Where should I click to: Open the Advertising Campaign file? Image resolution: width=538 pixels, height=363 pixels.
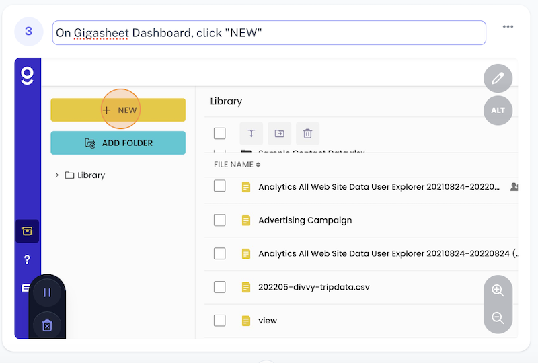[305, 220]
